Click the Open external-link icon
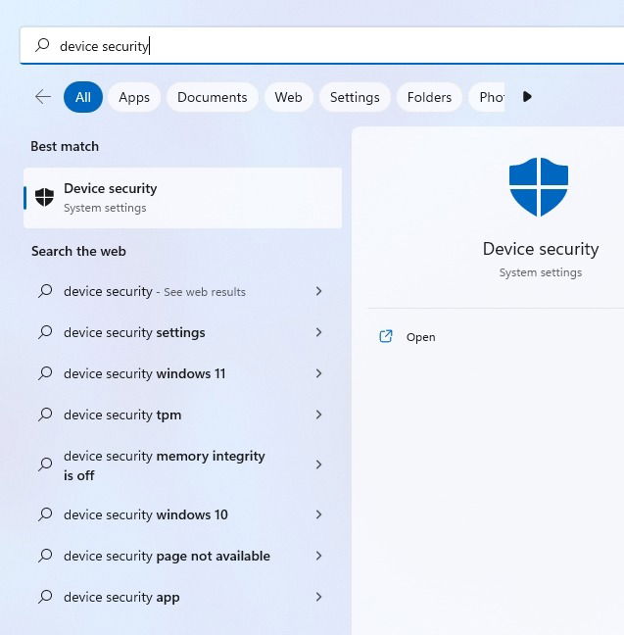 pos(386,336)
